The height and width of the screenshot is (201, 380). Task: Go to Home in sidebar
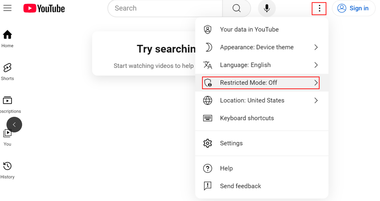click(7, 39)
